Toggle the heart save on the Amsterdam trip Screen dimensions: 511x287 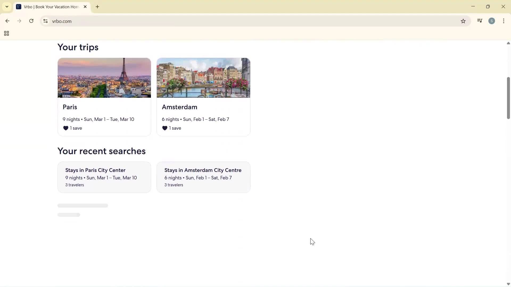point(165,128)
